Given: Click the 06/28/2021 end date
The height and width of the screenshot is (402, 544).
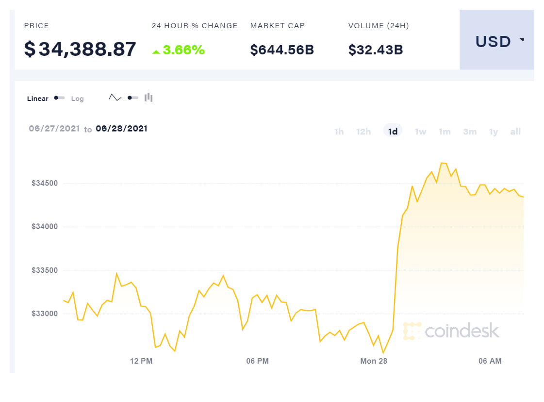Looking at the screenshot, I should coord(121,129).
